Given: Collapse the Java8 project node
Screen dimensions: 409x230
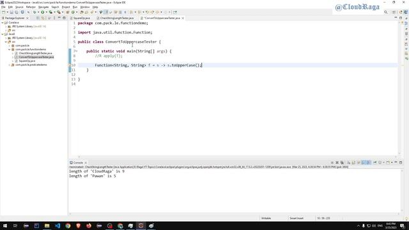Looking at the screenshot, I should [x=3, y=34].
